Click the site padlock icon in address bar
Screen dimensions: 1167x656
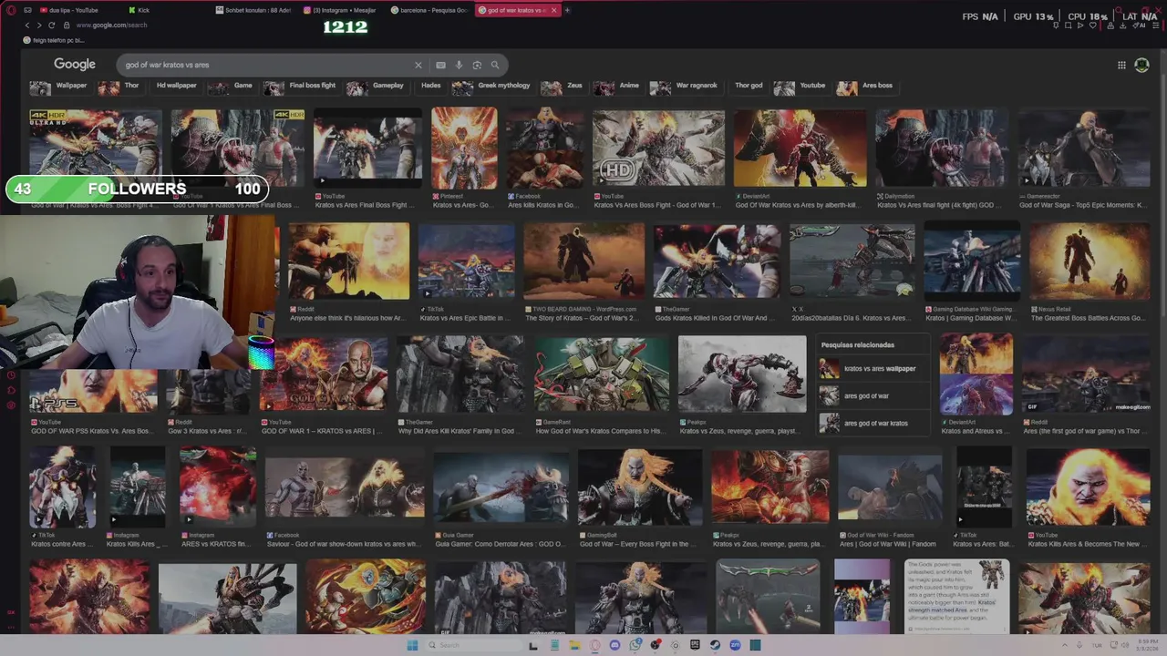[66, 25]
